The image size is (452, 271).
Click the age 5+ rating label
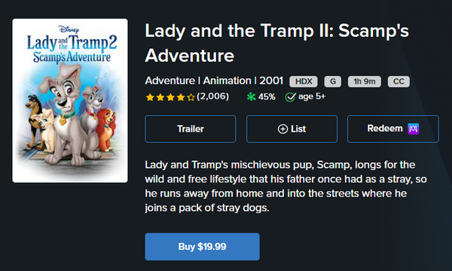tap(312, 96)
